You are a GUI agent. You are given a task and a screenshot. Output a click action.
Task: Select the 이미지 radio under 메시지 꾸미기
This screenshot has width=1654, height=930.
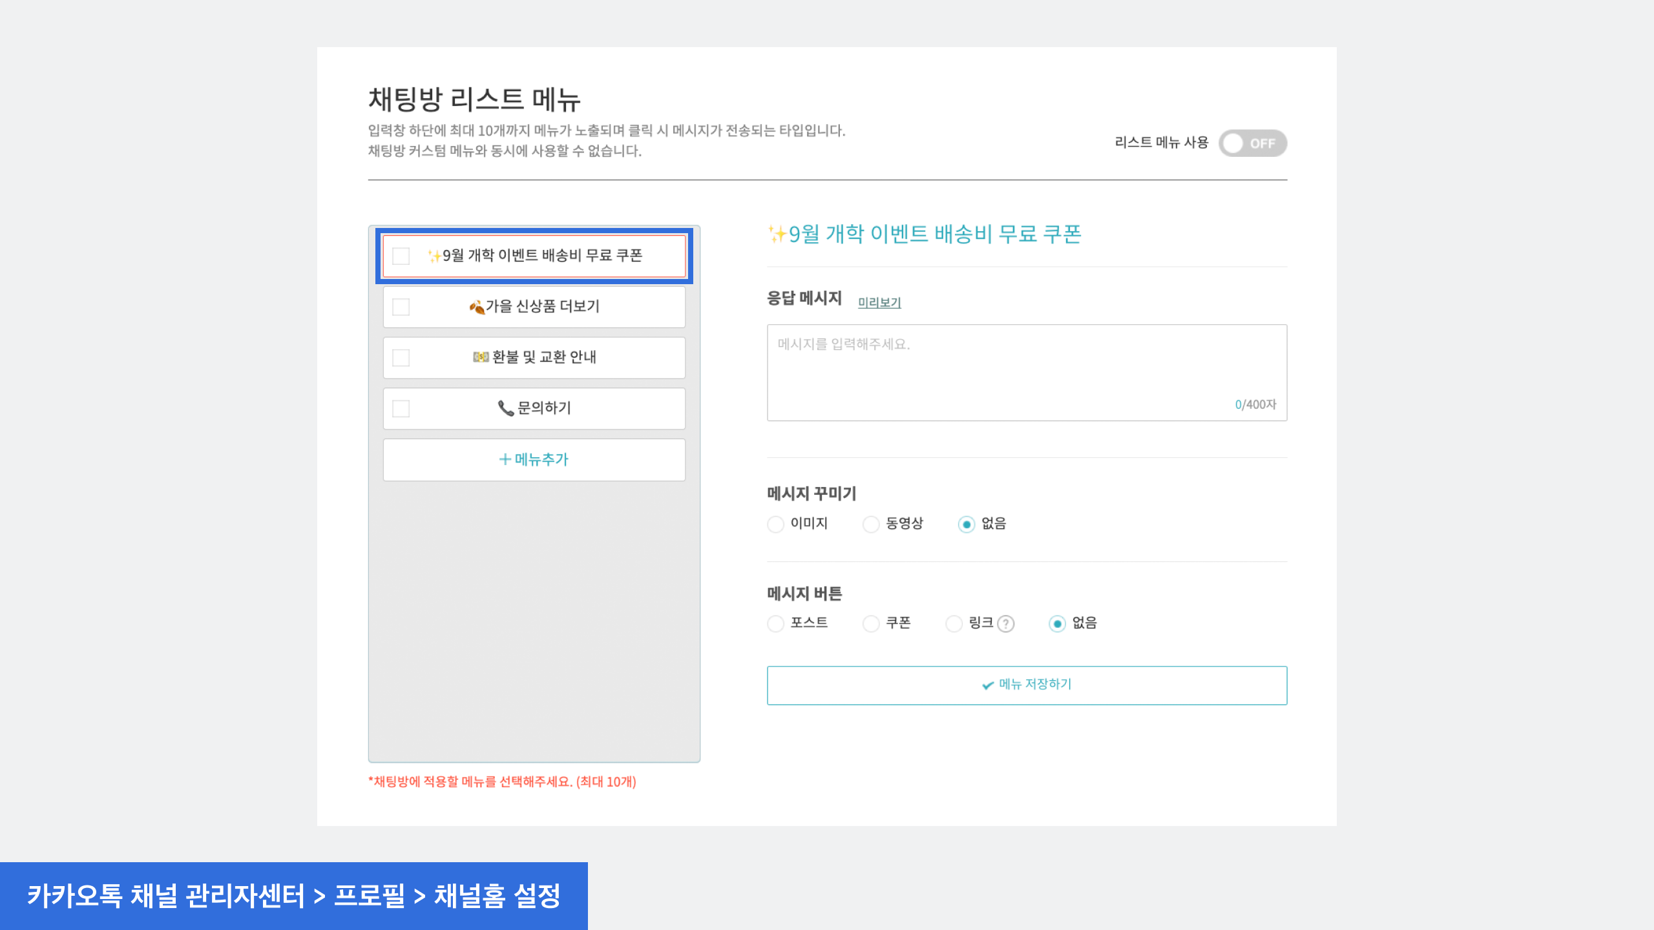(775, 524)
